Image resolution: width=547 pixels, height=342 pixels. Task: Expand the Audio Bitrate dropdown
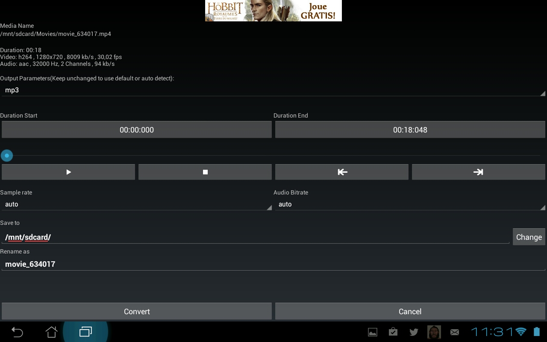coord(409,204)
